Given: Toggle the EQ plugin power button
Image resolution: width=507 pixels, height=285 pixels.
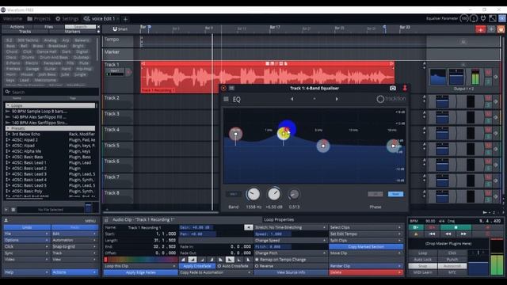Looking at the screenshot, I should point(223,88).
